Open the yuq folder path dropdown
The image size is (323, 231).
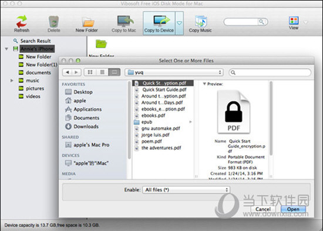[174, 72]
